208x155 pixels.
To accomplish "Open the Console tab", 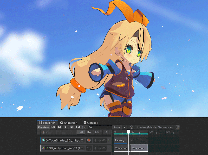I will [91, 123].
